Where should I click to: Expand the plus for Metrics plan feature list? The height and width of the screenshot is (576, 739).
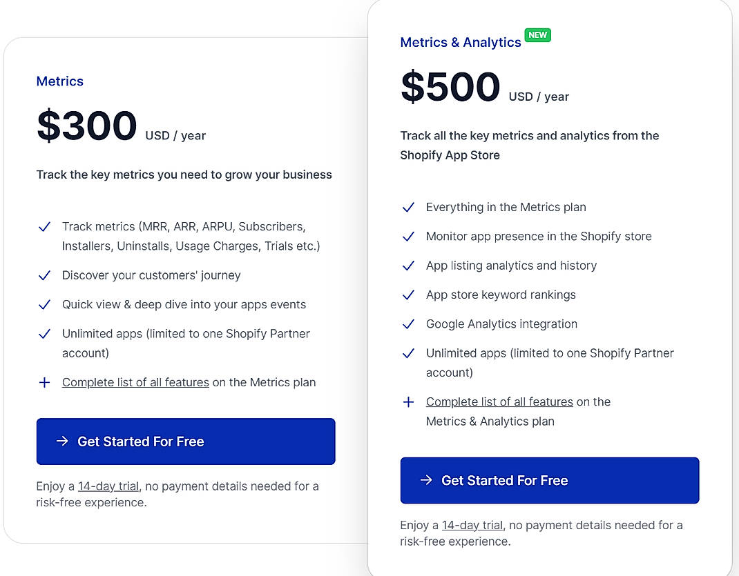click(x=44, y=382)
